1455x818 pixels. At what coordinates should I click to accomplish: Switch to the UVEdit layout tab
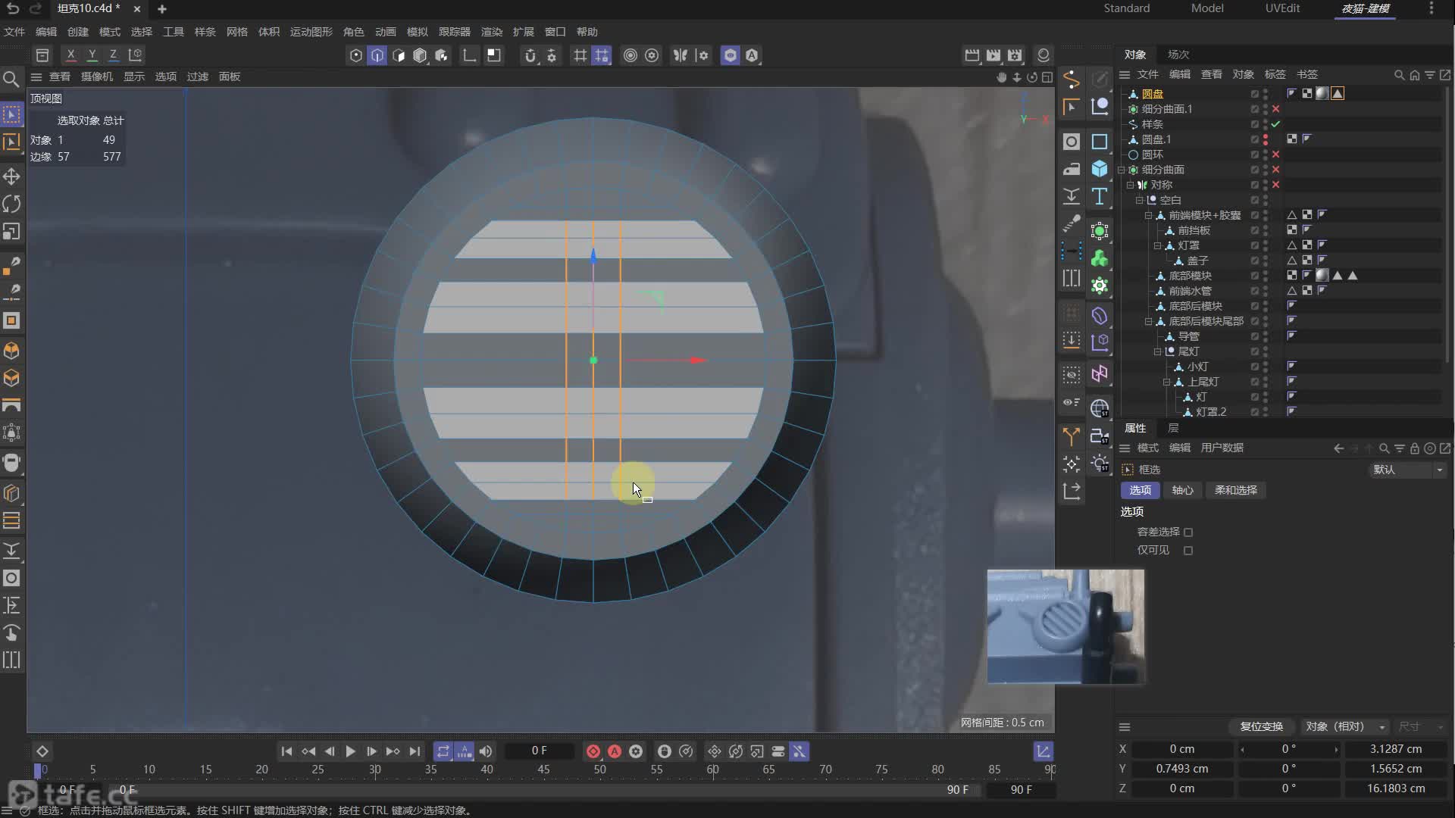[1282, 8]
